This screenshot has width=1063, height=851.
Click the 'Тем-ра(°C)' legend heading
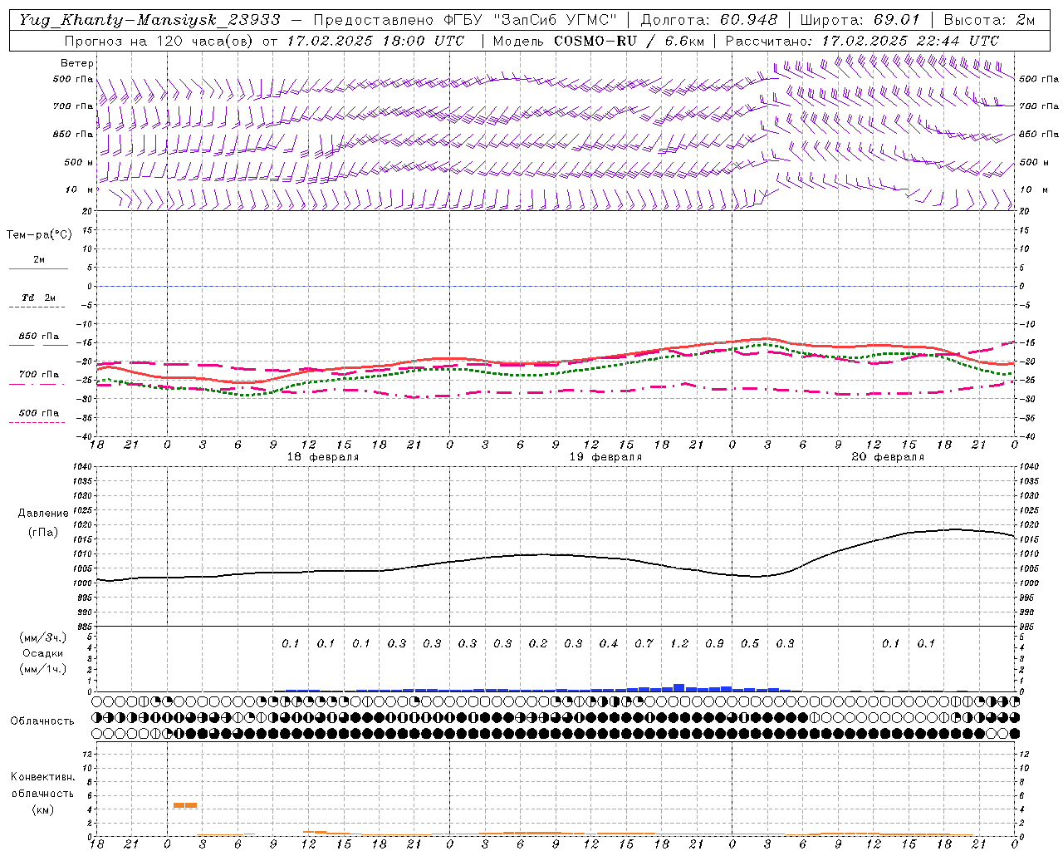pyautogui.click(x=39, y=235)
